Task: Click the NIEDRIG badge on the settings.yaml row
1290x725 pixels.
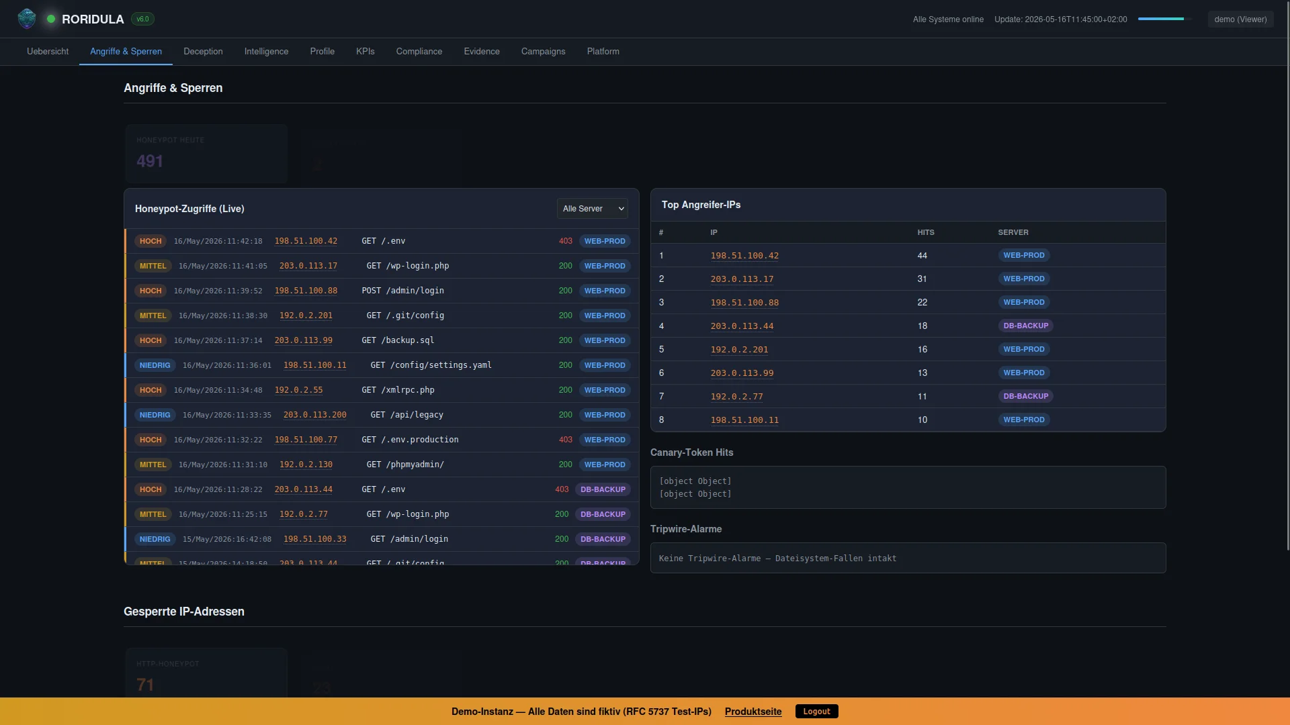Action: pyautogui.click(x=155, y=365)
